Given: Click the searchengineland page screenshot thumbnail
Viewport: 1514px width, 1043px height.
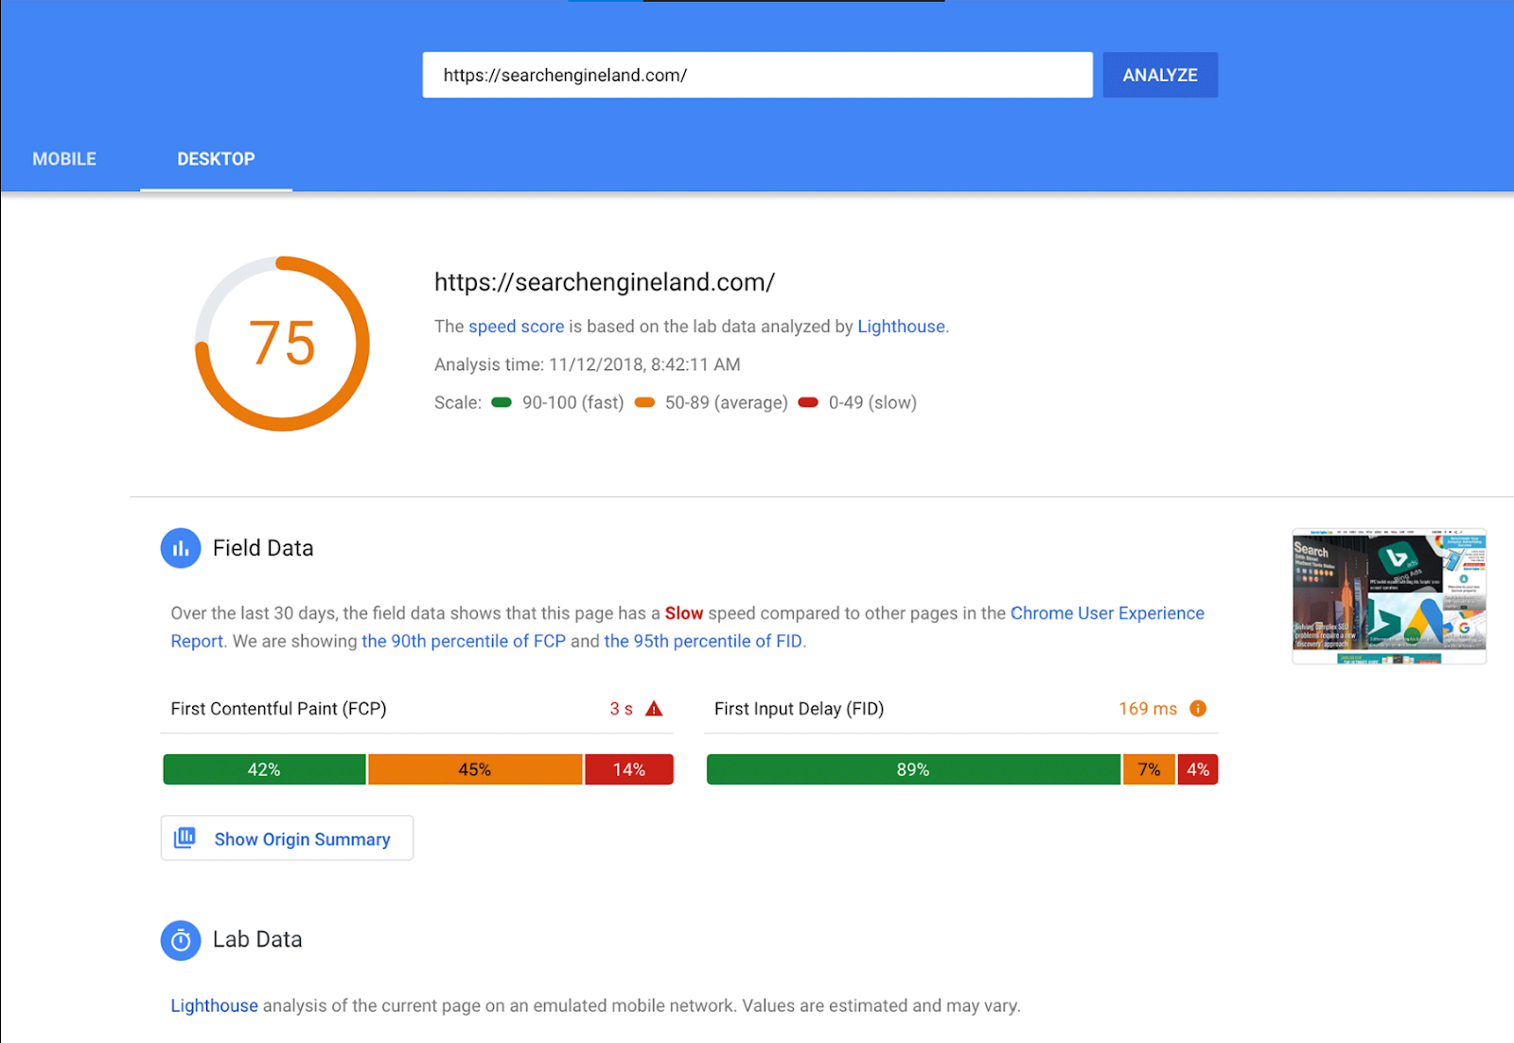Looking at the screenshot, I should click(x=1389, y=596).
